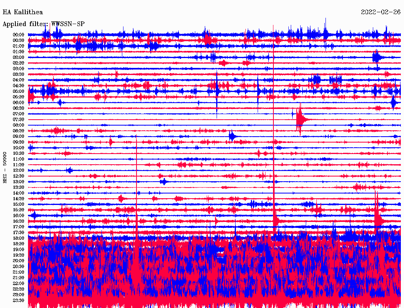This screenshot has width=404, height=308.
Task: Click the blue event burst on 09:00 trace
Action: pos(232,137)
